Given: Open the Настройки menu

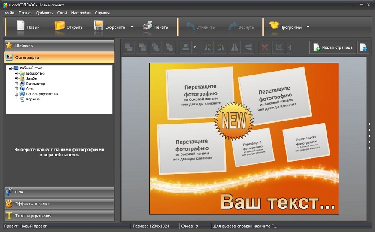Looking at the screenshot, I should (x=81, y=13).
